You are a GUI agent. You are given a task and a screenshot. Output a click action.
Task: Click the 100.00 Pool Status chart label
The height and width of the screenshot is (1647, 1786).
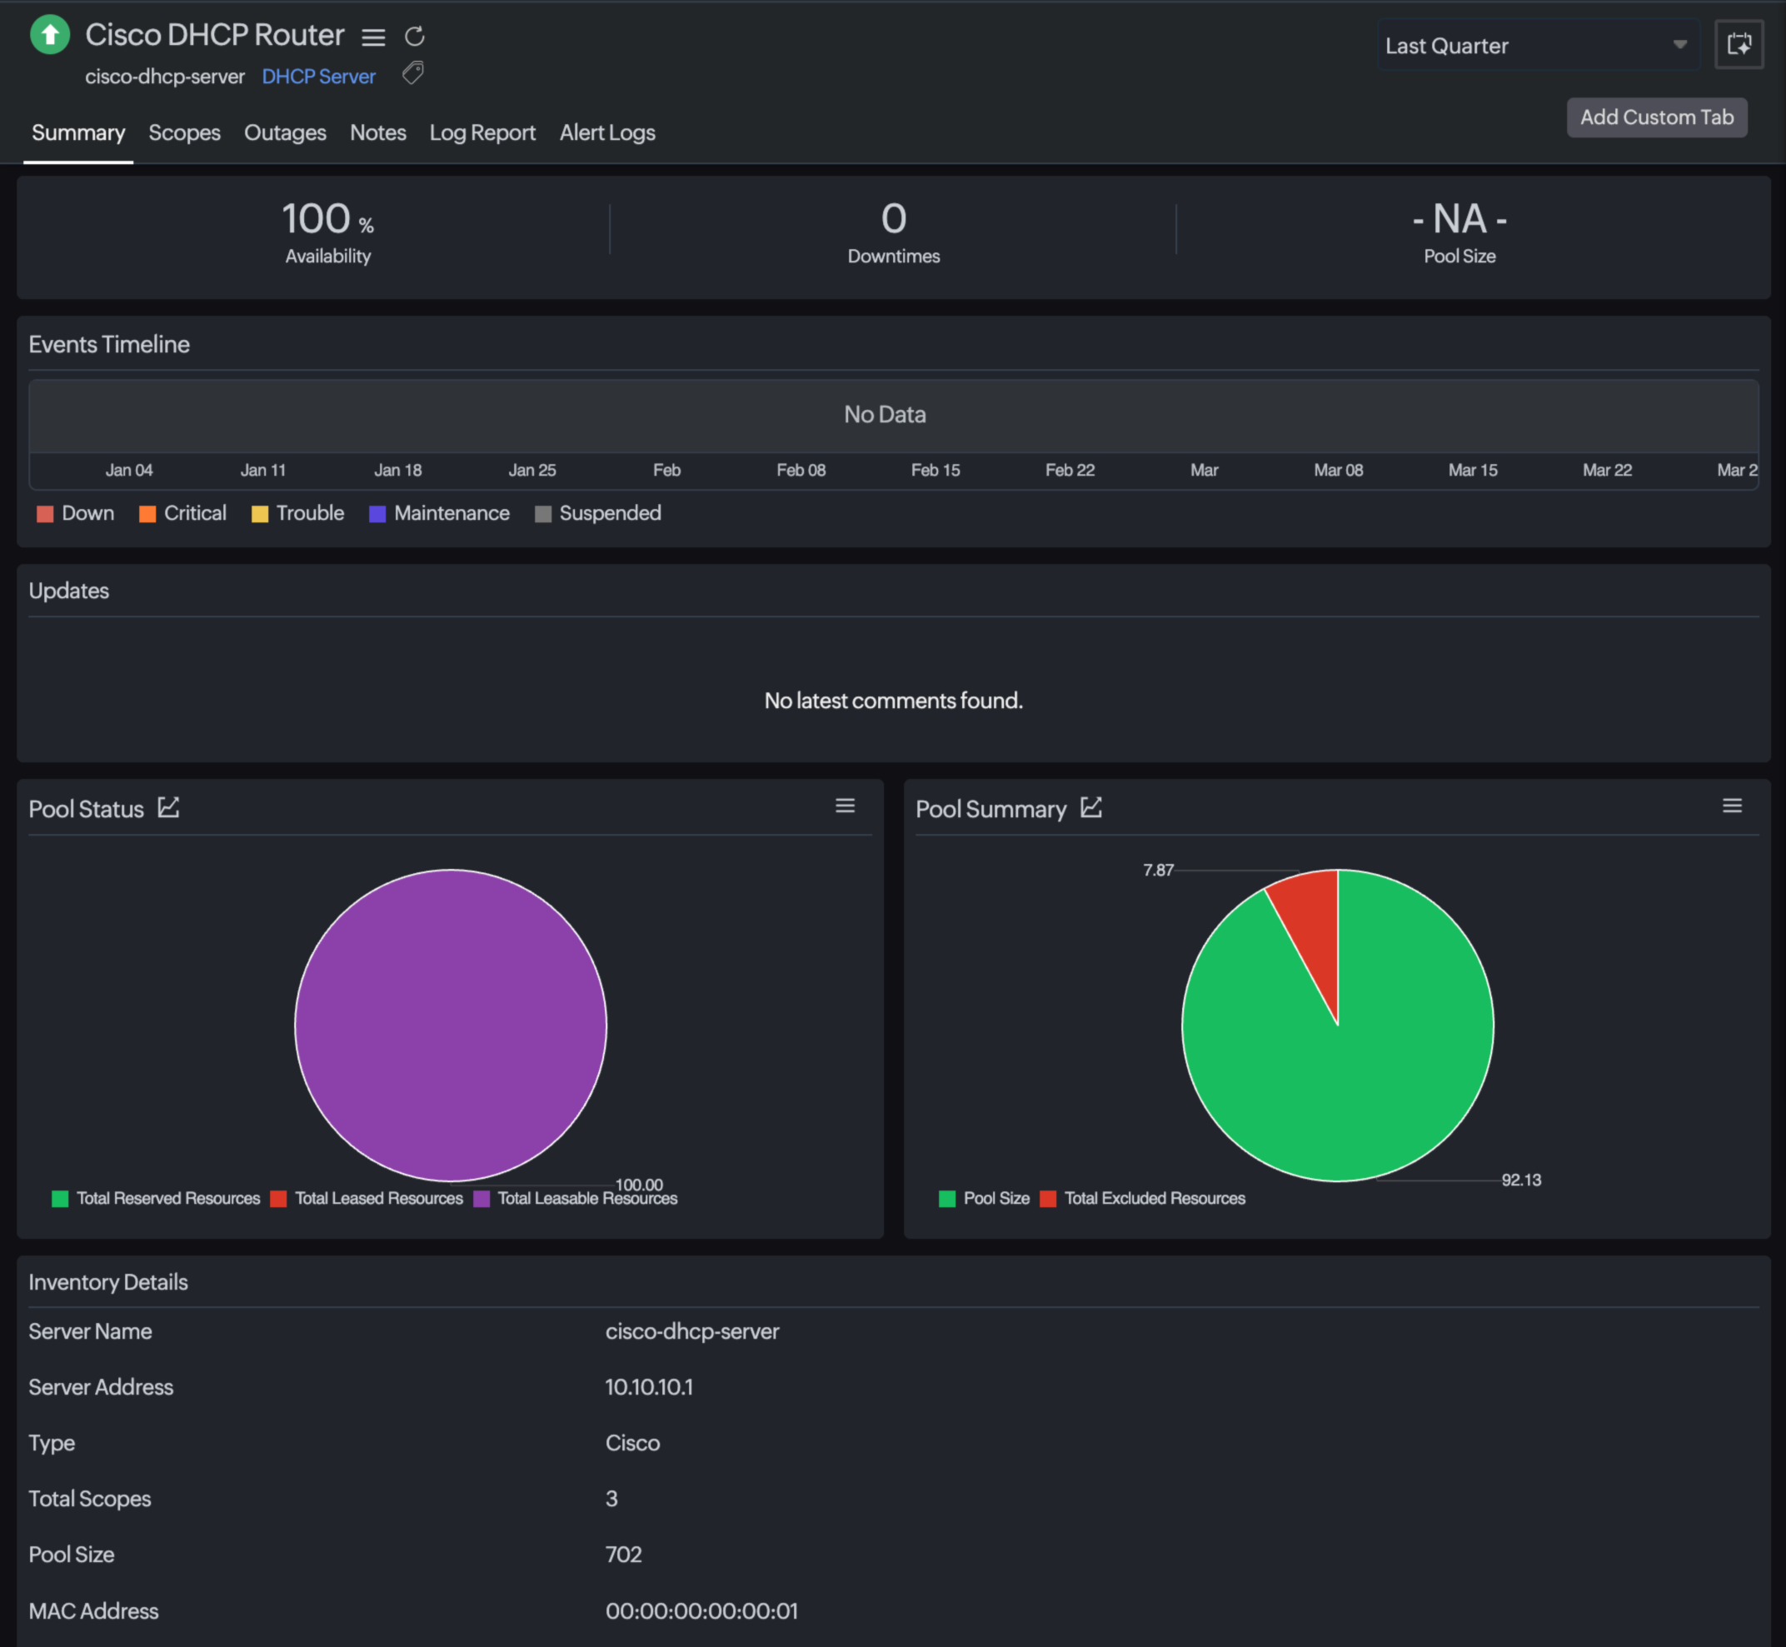click(x=639, y=1185)
